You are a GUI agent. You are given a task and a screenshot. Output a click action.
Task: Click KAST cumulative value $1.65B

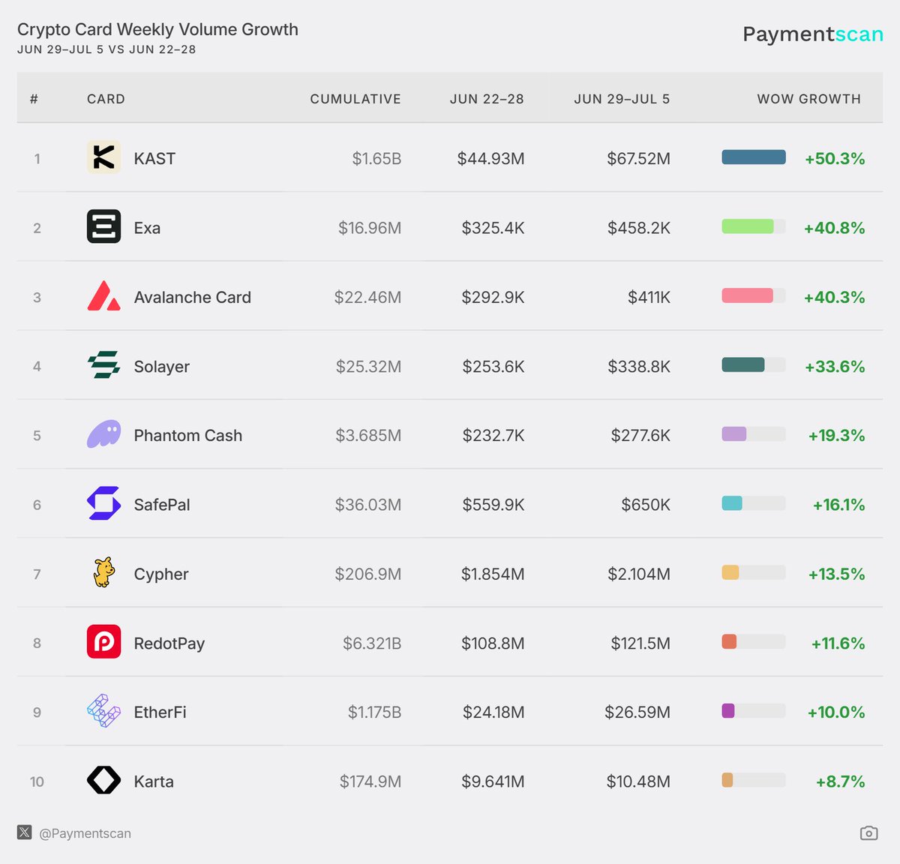376,158
